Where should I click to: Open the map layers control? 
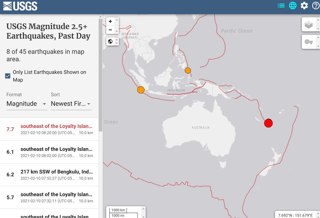309,25
